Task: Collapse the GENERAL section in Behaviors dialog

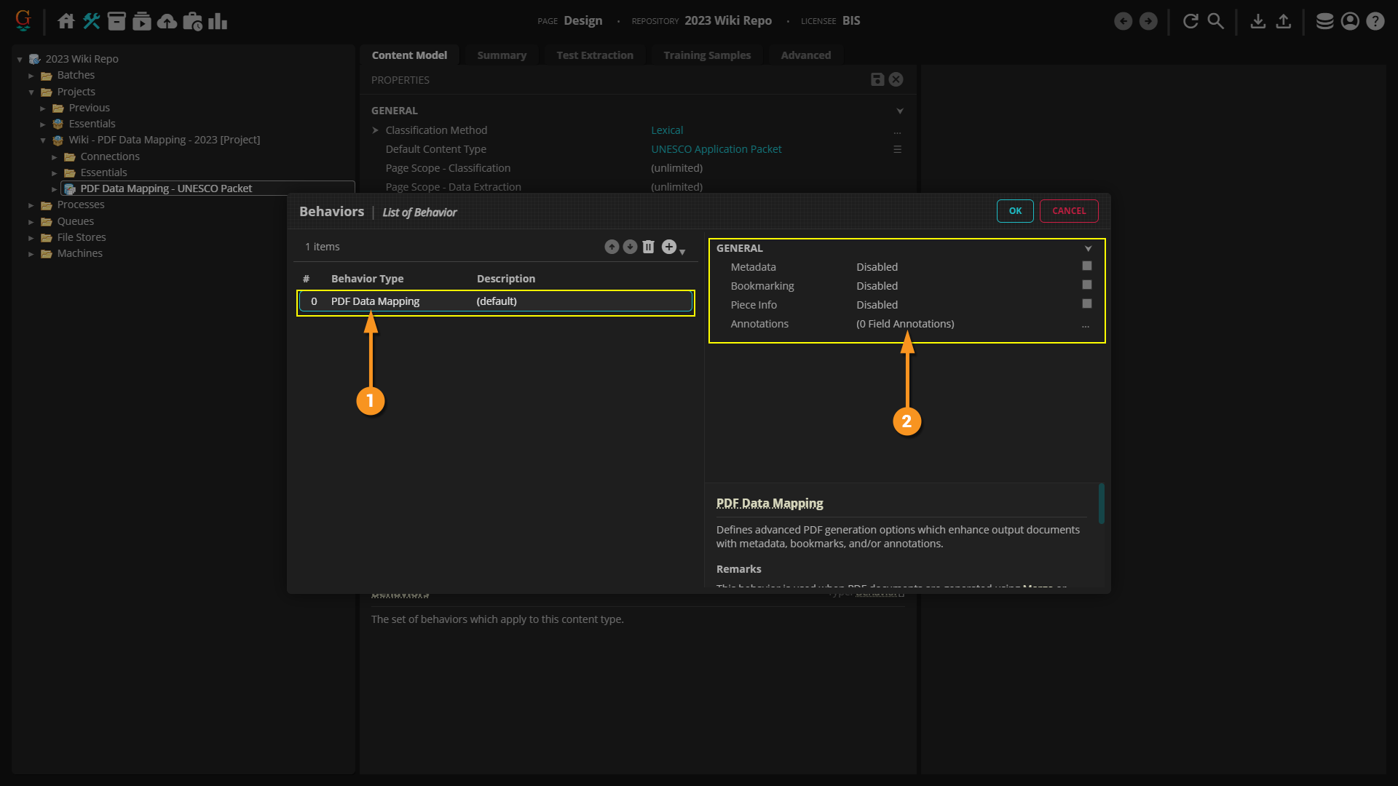Action: tap(1088, 249)
